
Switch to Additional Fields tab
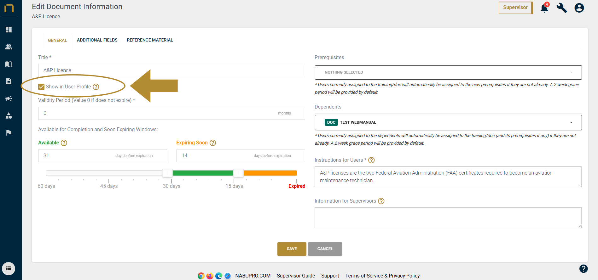point(97,40)
